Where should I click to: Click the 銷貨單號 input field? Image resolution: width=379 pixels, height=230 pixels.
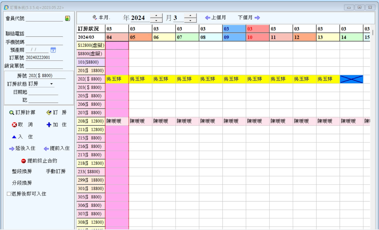click(44, 66)
